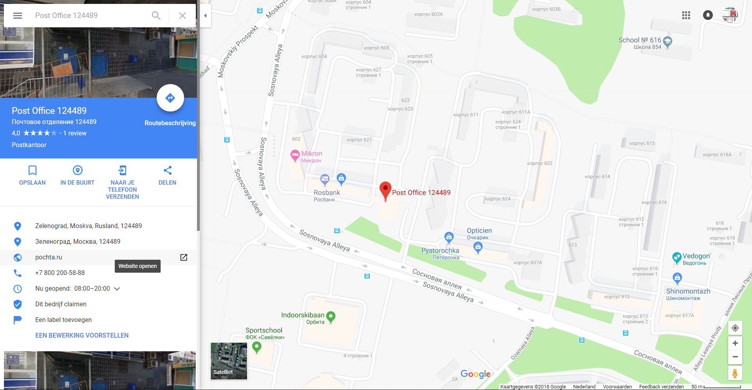This screenshot has height=390, width=752.
Task: Click Een bewerking voorstellen link
Action: tap(82, 336)
